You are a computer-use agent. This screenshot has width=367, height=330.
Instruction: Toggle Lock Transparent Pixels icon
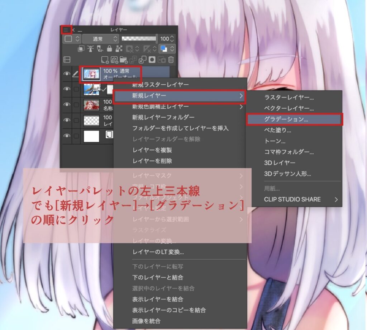pos(118,49)
